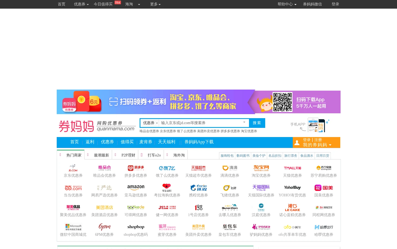Switch to the 热门商家 tab
Viewport: 397px width, 249px height.
click(x=71, y=155)
